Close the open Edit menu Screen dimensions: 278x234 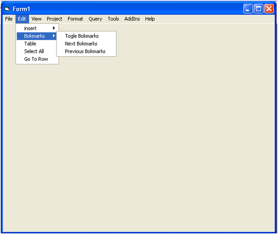coord(22,19)
